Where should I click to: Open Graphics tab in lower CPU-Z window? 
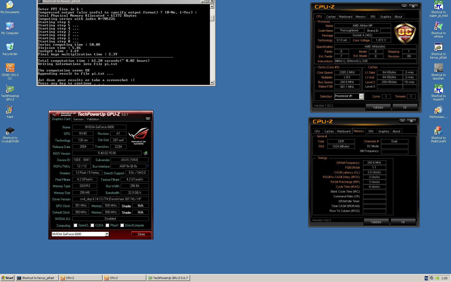[384, 131]
